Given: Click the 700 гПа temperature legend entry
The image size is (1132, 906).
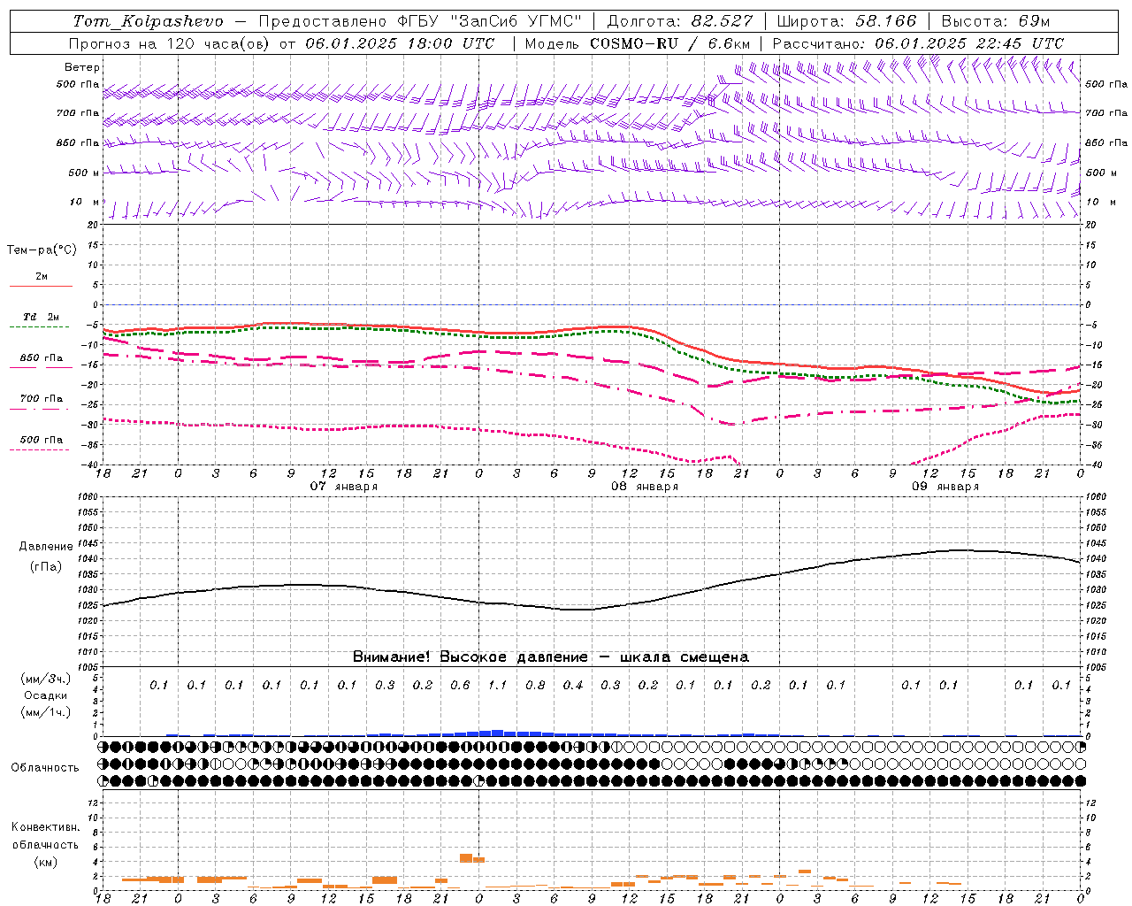Looking at the screenshot, I should [x=42, y=399].
